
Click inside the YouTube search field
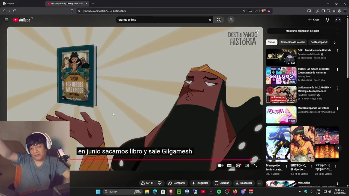(162, 20)
